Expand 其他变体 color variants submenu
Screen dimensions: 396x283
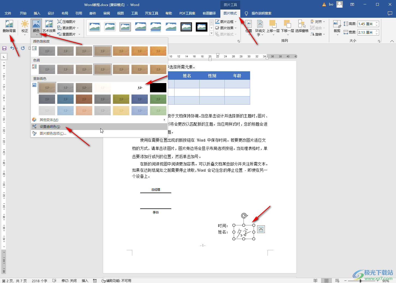(50, 120)
